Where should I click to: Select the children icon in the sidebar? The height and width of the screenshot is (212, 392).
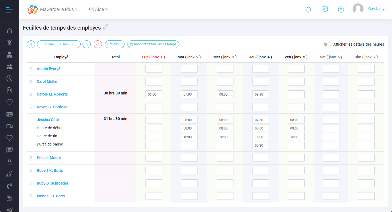[9, 43]
